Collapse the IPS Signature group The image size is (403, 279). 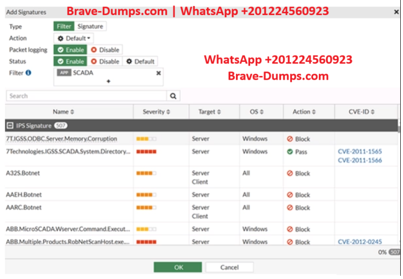coord(10,125)
